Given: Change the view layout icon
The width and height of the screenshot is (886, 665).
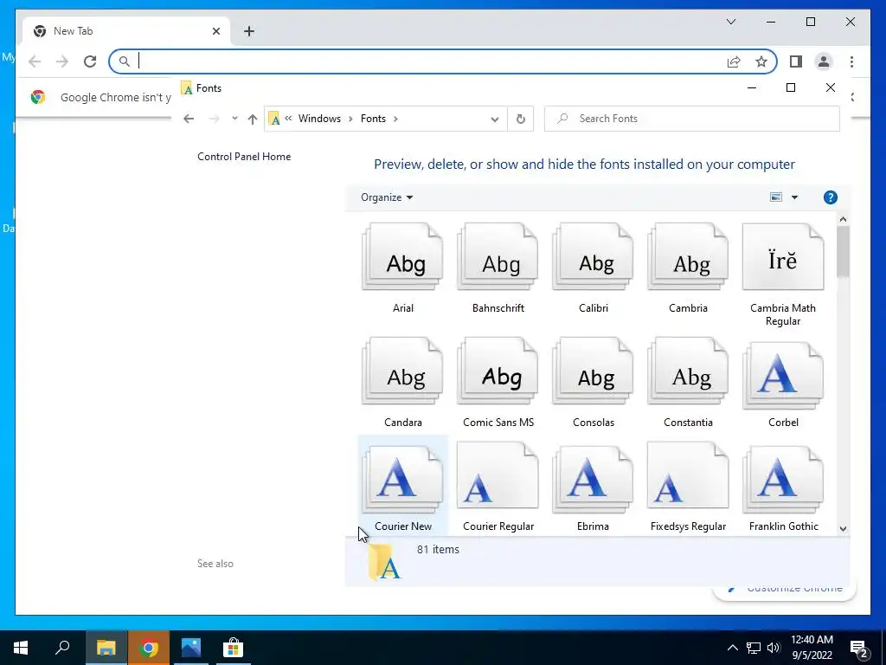Looking at the screenshot, I should (x=776, y=197).
